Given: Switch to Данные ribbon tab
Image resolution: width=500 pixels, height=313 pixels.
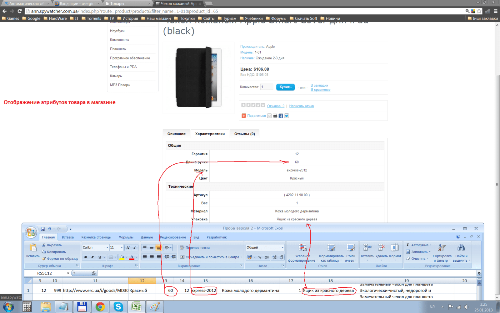Looking at the screenshot, I should [x=147, y=237].
